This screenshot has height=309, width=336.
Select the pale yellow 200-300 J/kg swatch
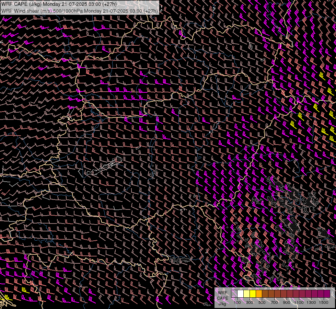point(247,294)
